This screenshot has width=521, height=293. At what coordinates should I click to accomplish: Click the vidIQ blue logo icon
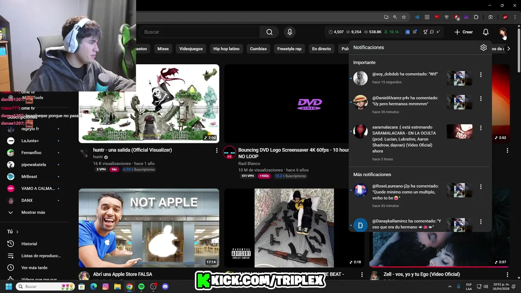click(407, 32)
